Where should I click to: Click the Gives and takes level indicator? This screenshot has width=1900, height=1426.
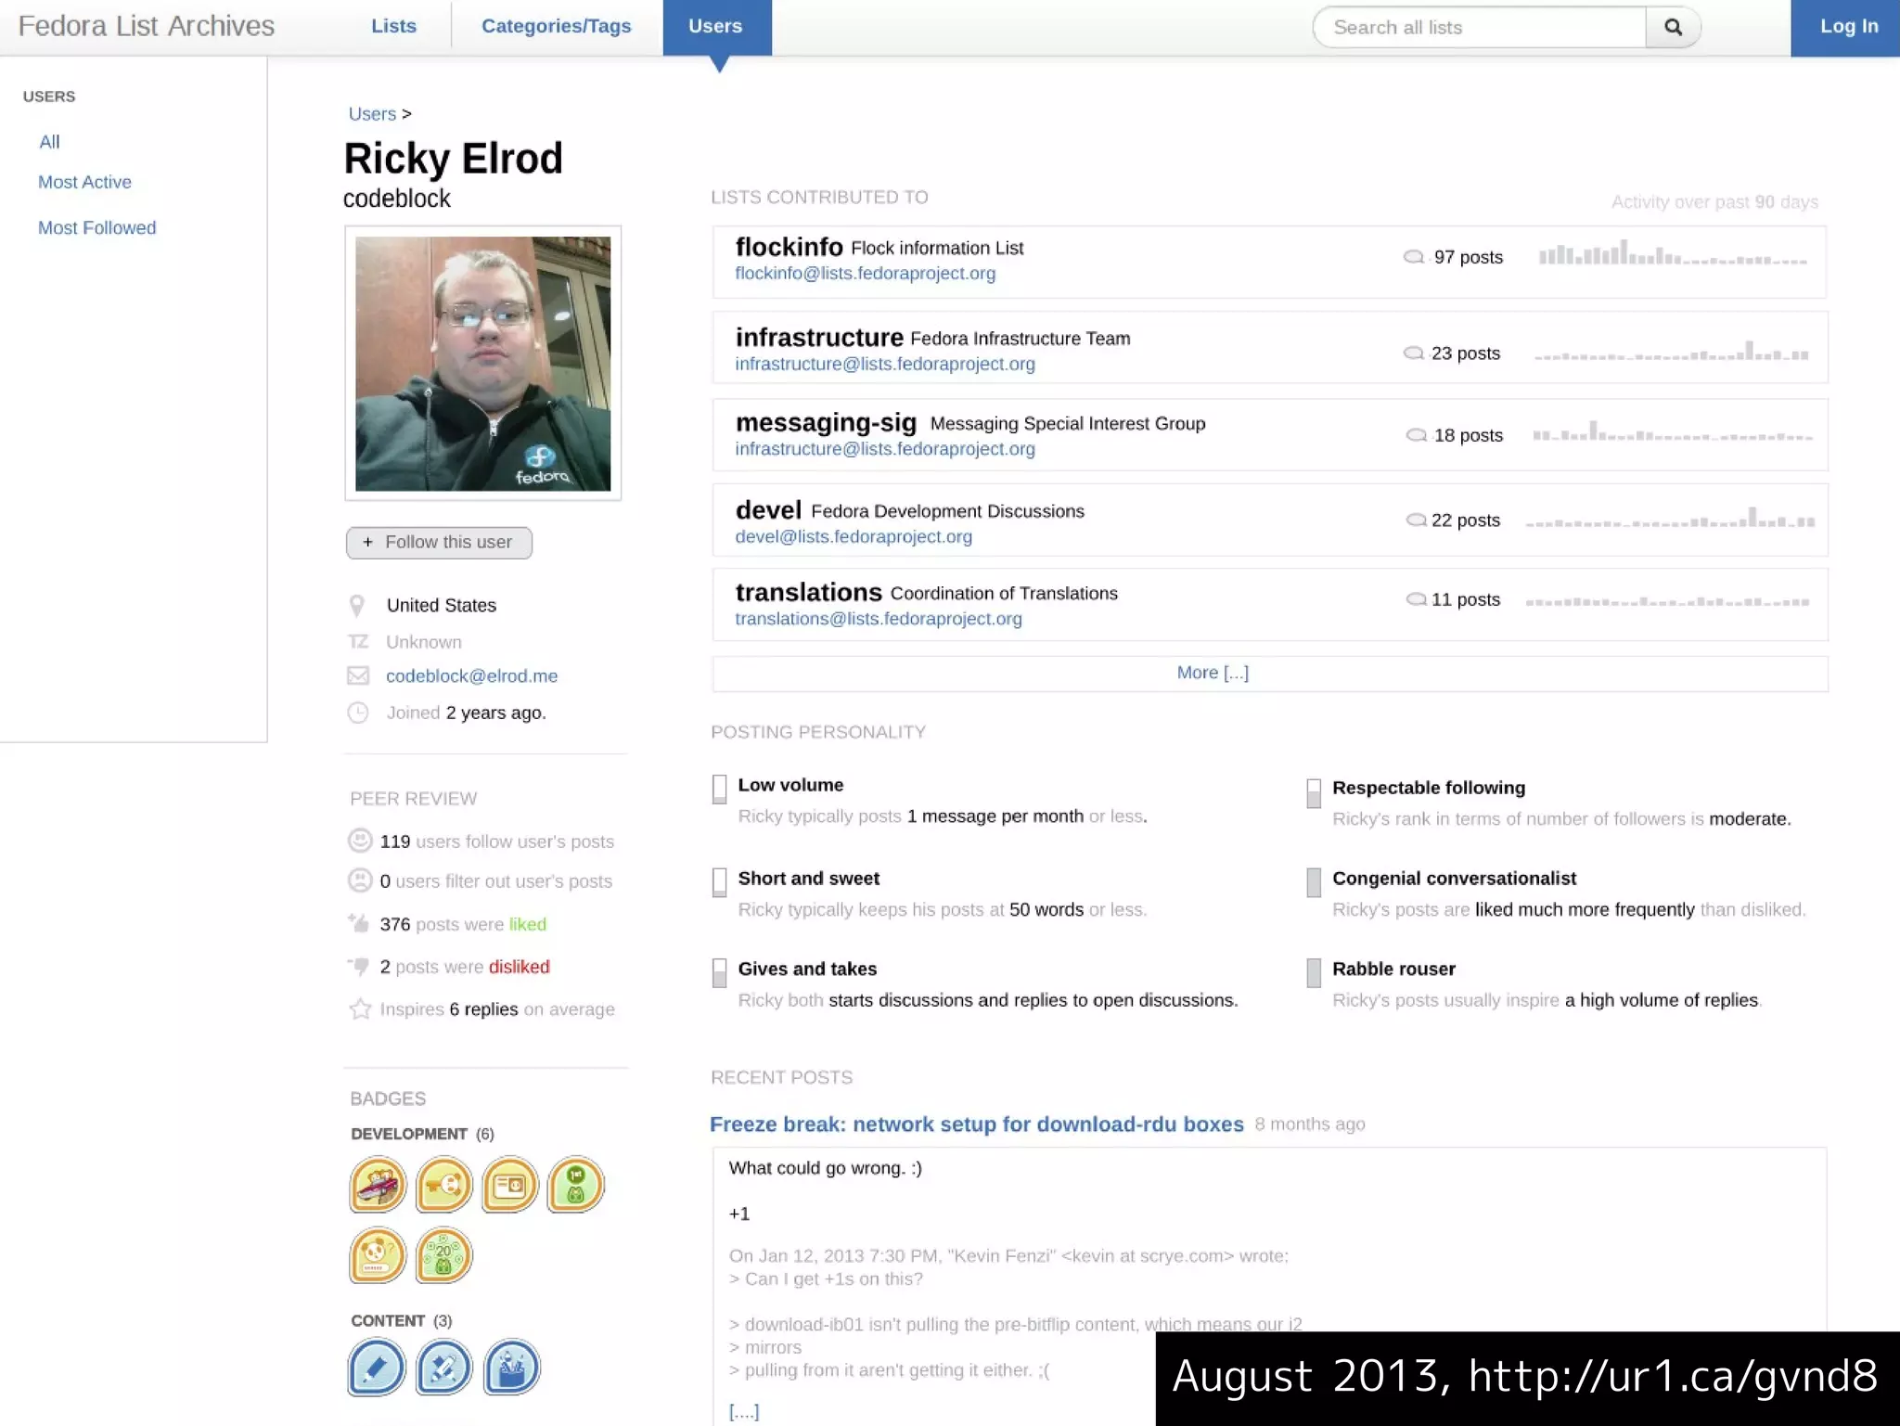point(719,972)
